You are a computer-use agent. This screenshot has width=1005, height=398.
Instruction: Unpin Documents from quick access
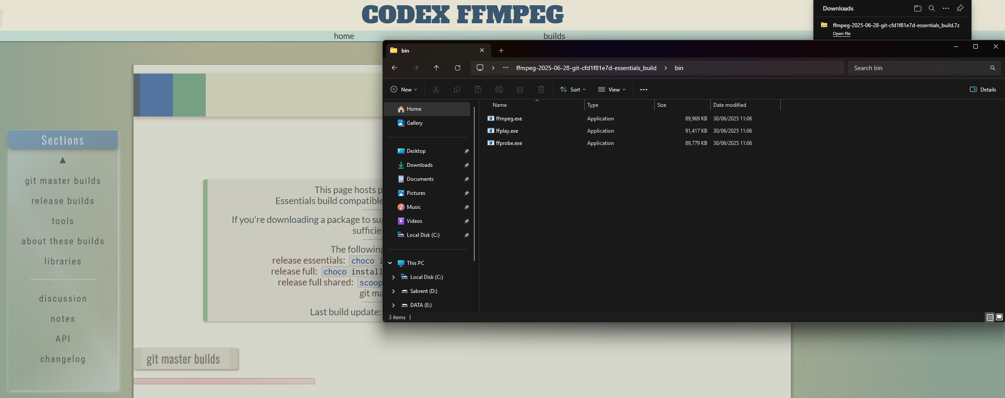coord(467,179)
